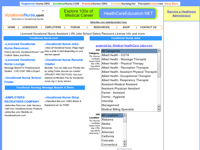Select Alaska location
The image size is (200, 150).
point(112,124)
